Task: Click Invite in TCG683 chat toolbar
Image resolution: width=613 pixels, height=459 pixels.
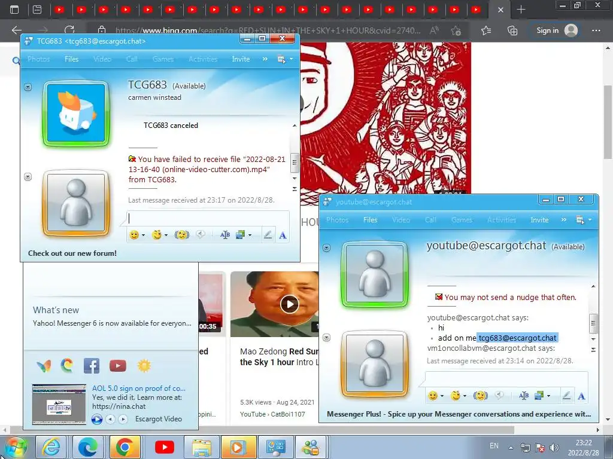Action: [241, 59]
